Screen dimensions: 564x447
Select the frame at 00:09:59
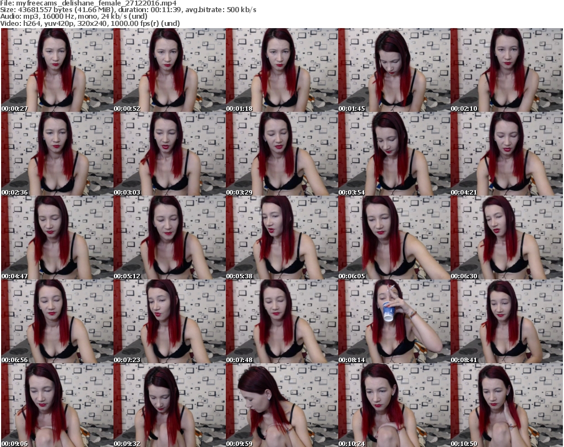(281, 405)
